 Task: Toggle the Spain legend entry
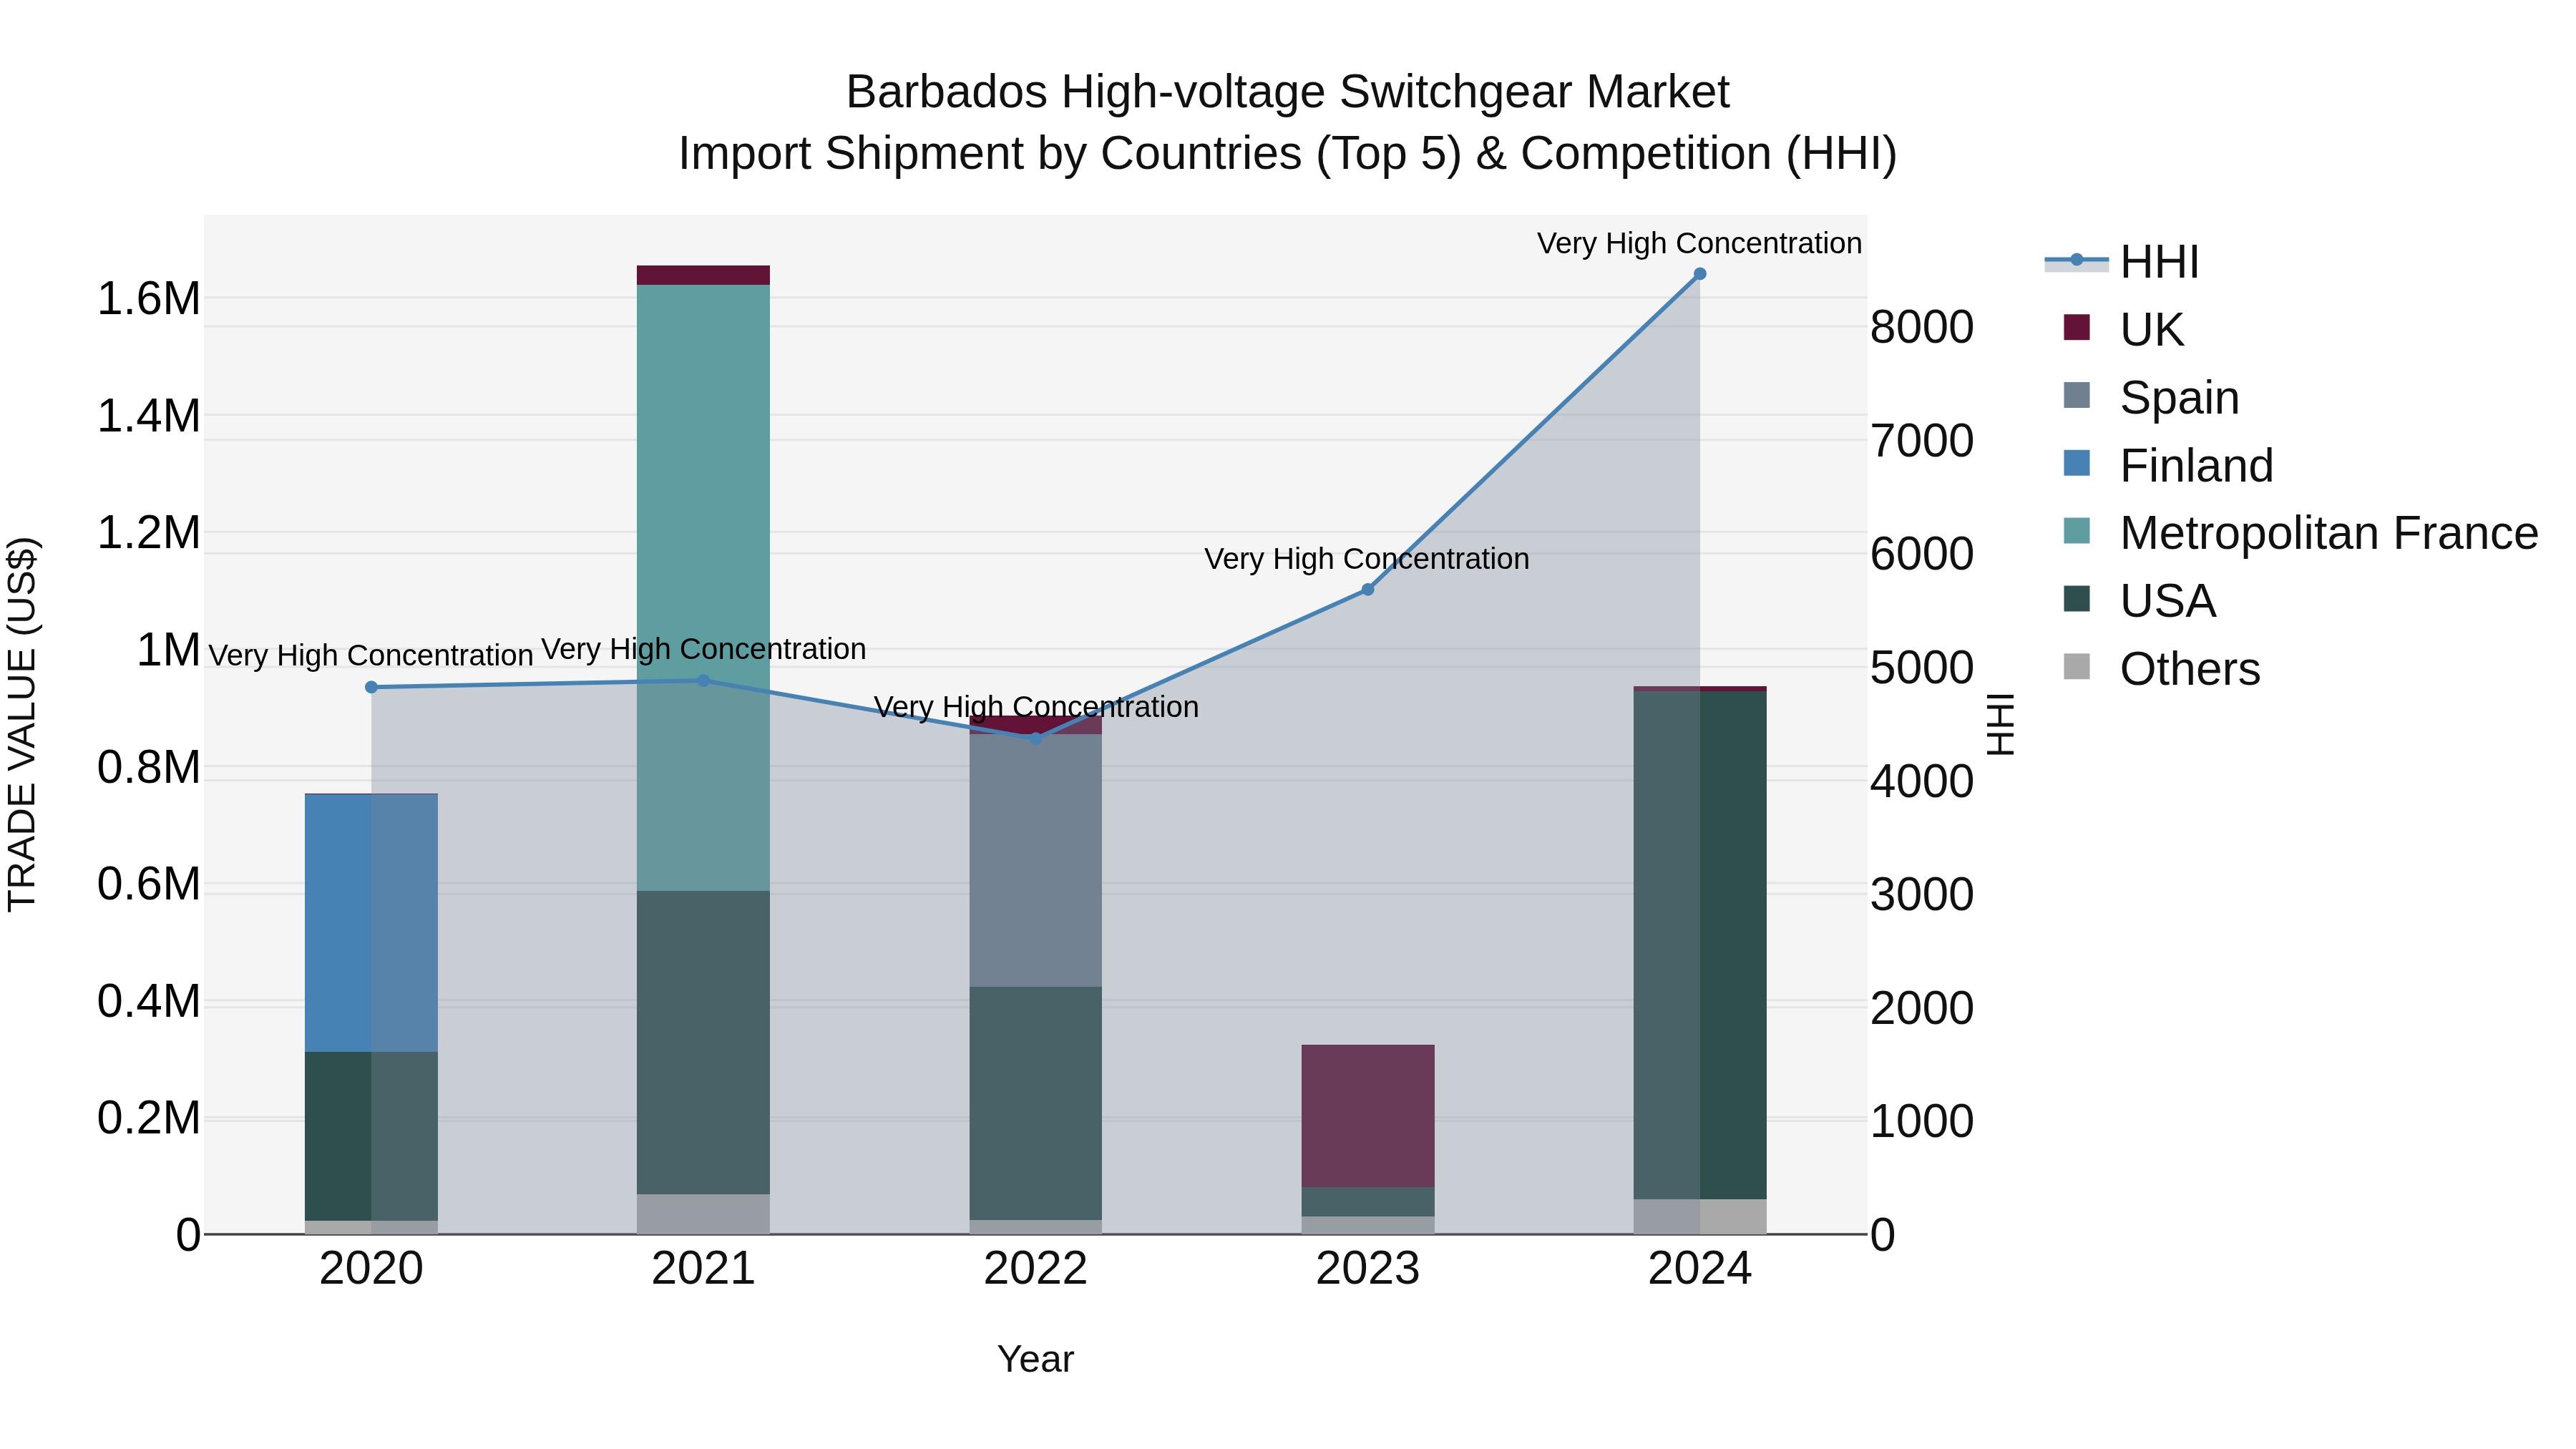(x=2151, y=397)
